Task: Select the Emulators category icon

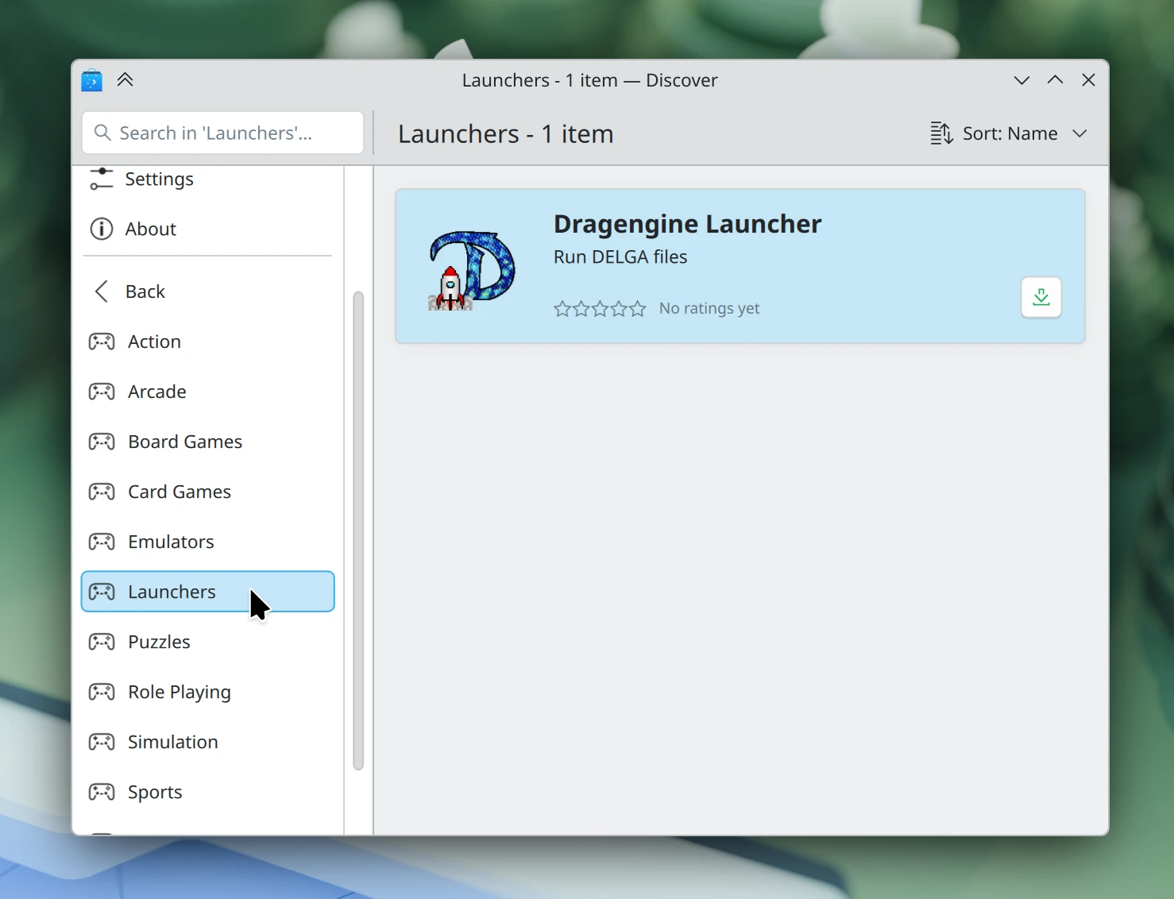Action: coord(101,541)
